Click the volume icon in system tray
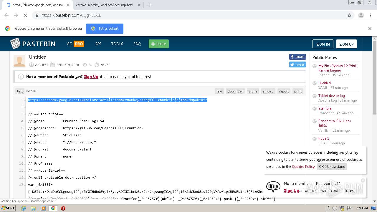 pos(335,208)
